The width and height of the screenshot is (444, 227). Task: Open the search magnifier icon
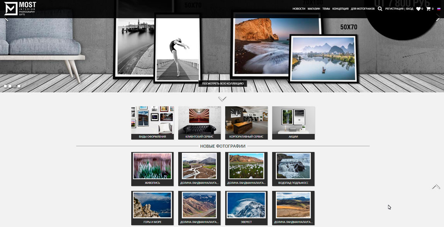(x=380, y=9)
